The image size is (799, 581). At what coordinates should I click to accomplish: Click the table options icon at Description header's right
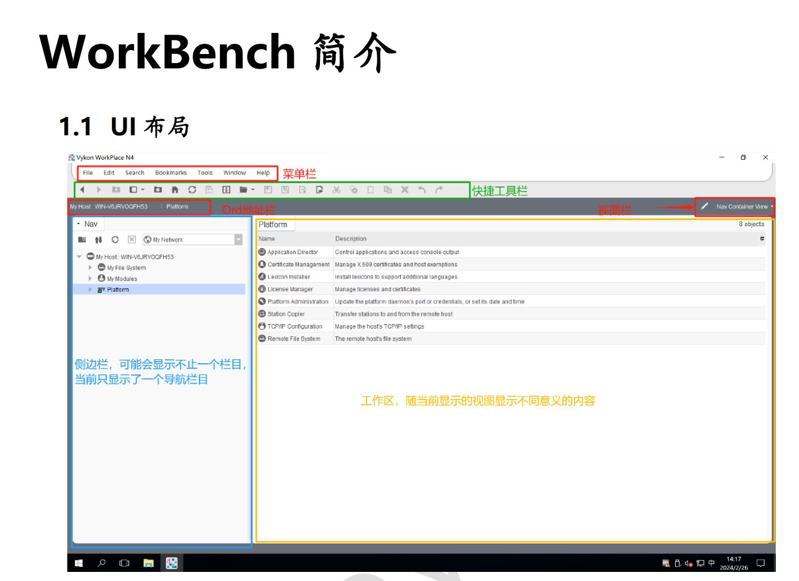pyautogui.click(x=762, y=239)
